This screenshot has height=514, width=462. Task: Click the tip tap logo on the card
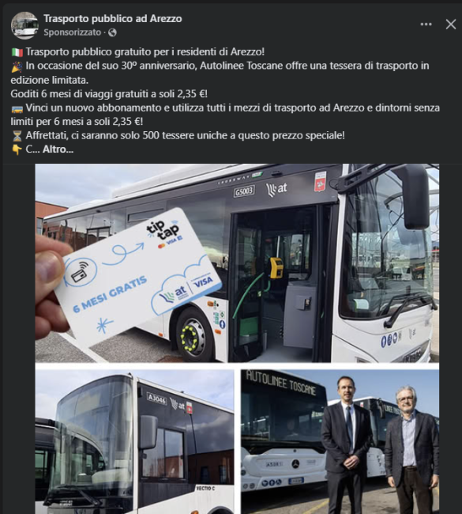click(x=163, y=231)
